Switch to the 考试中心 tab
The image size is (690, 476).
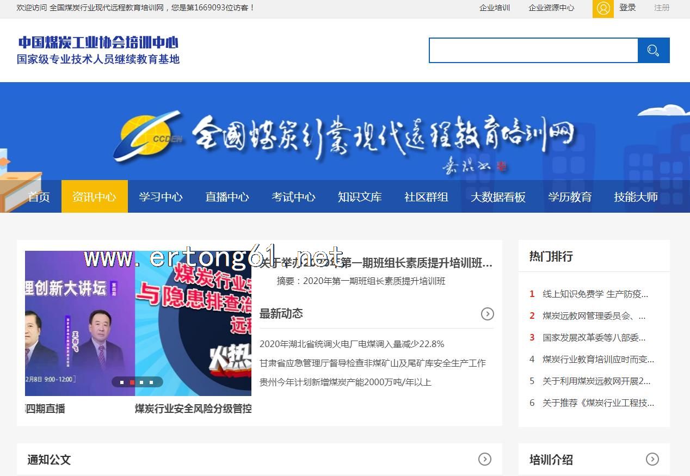(x=293, y=197)
